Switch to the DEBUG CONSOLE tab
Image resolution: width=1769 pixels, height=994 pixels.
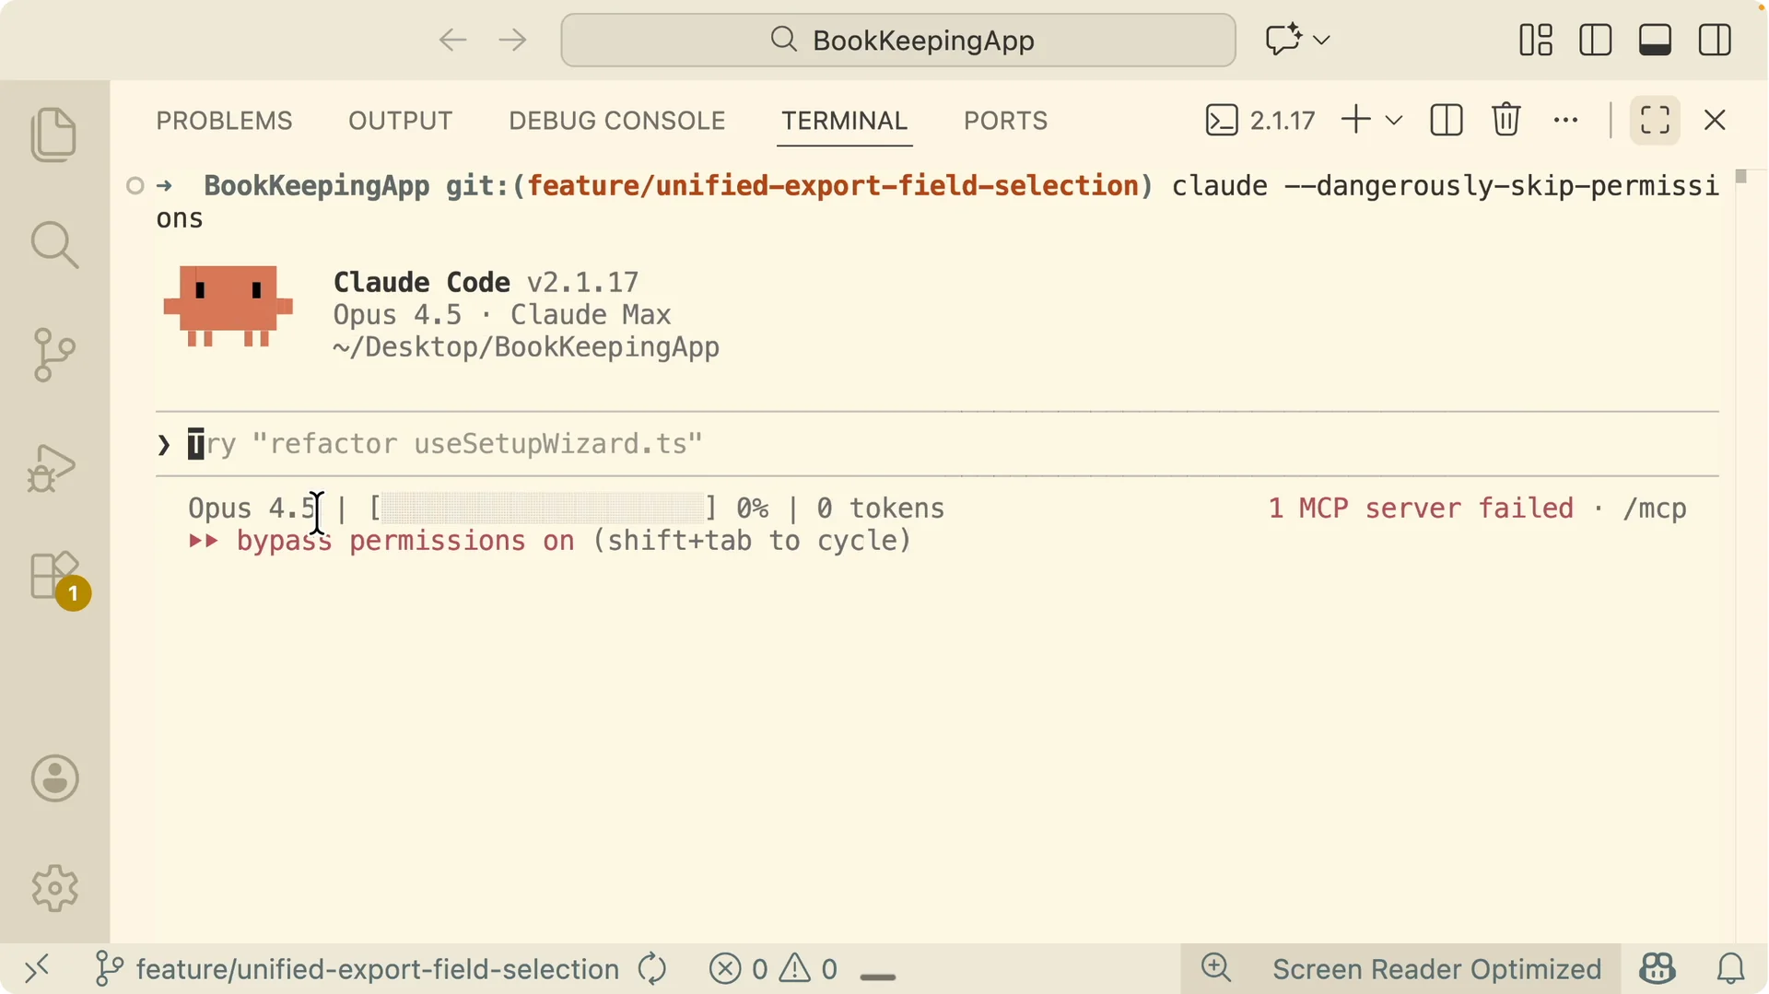pos(616,121)
